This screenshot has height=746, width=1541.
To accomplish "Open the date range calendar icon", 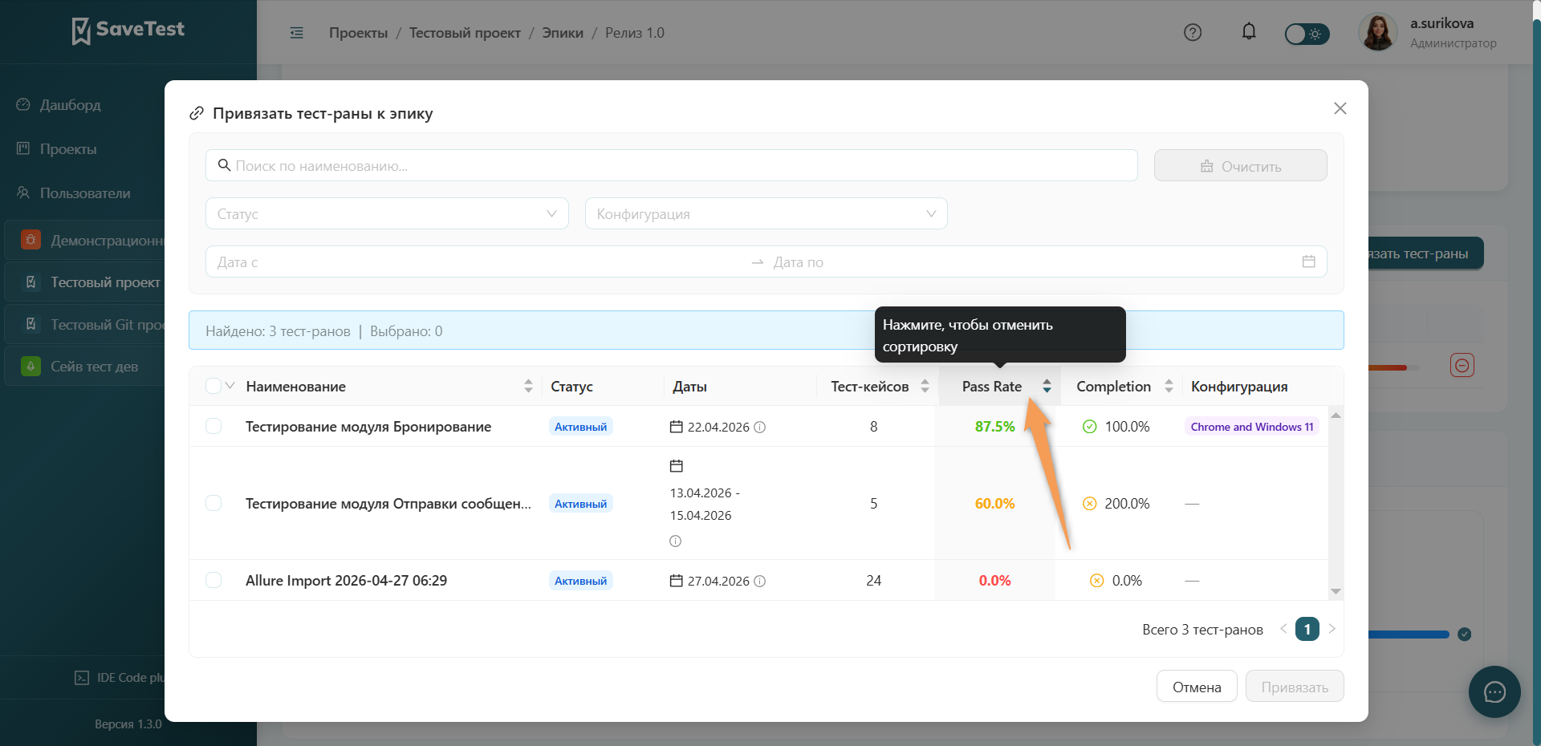I will click(x=1308, y=262).
